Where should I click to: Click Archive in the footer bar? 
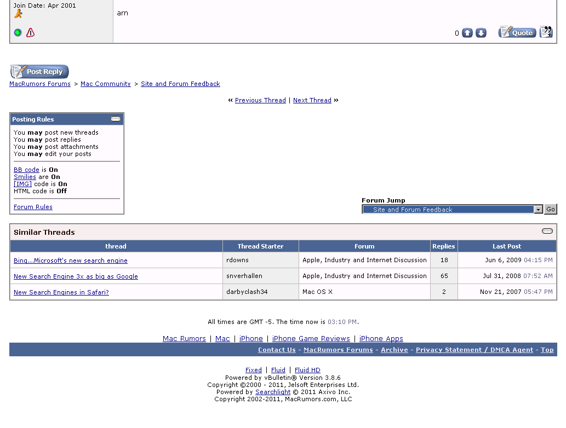coord(394,350)
